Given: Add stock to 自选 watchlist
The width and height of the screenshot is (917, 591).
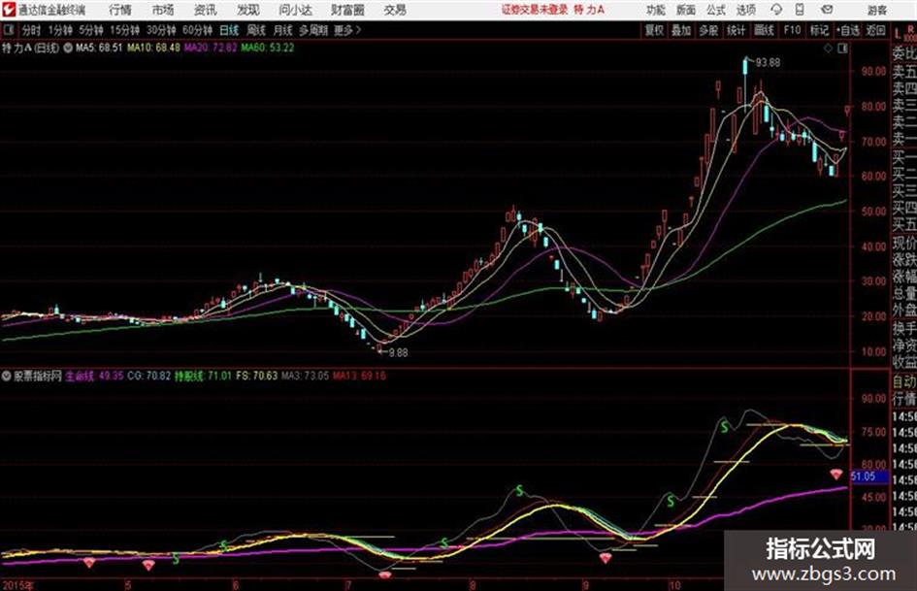Looking at the screenshot, I should [848, 30].
